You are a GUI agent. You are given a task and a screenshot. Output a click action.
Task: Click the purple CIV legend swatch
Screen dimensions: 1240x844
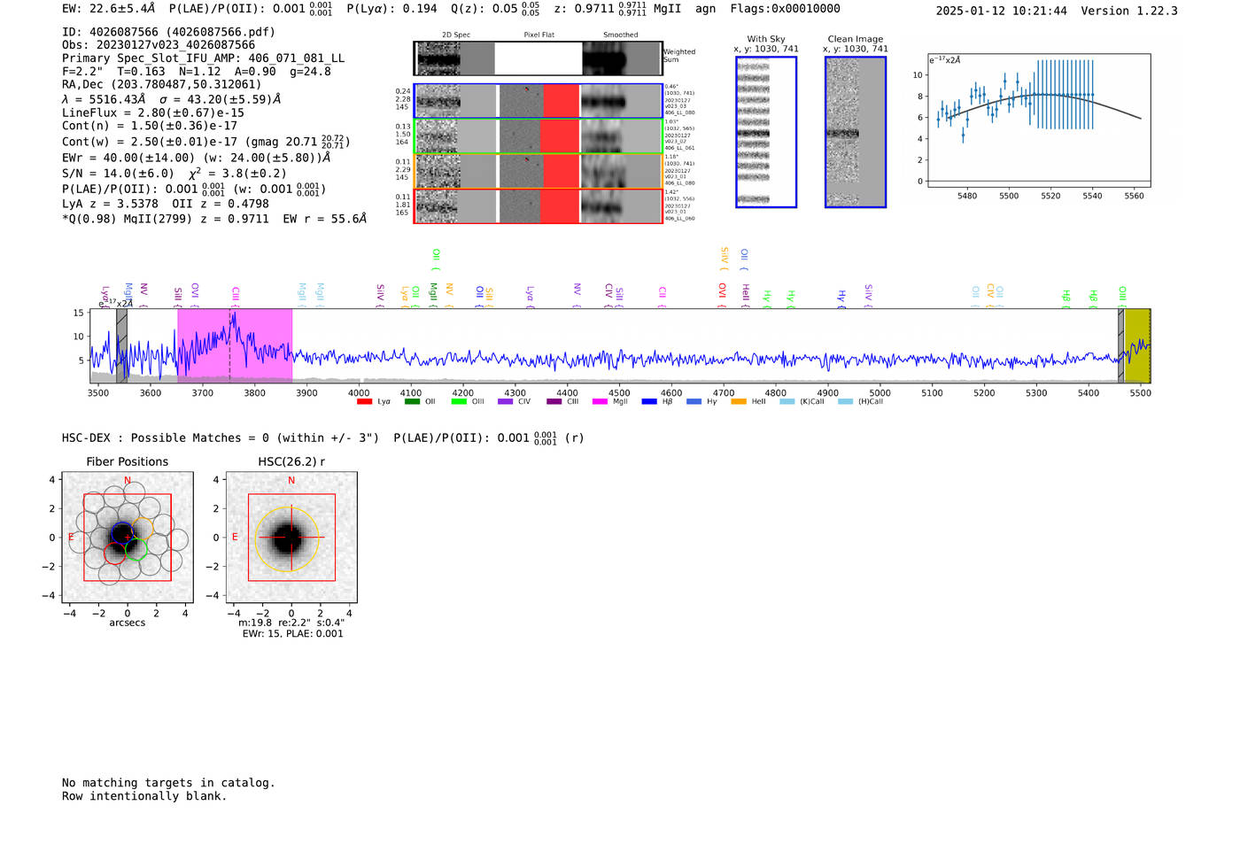[506, 402]
